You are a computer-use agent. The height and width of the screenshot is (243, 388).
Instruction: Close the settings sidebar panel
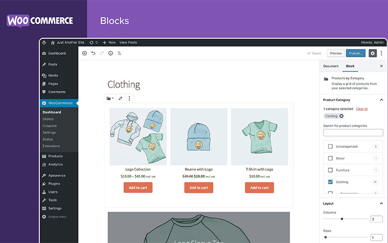pos(381,66)
